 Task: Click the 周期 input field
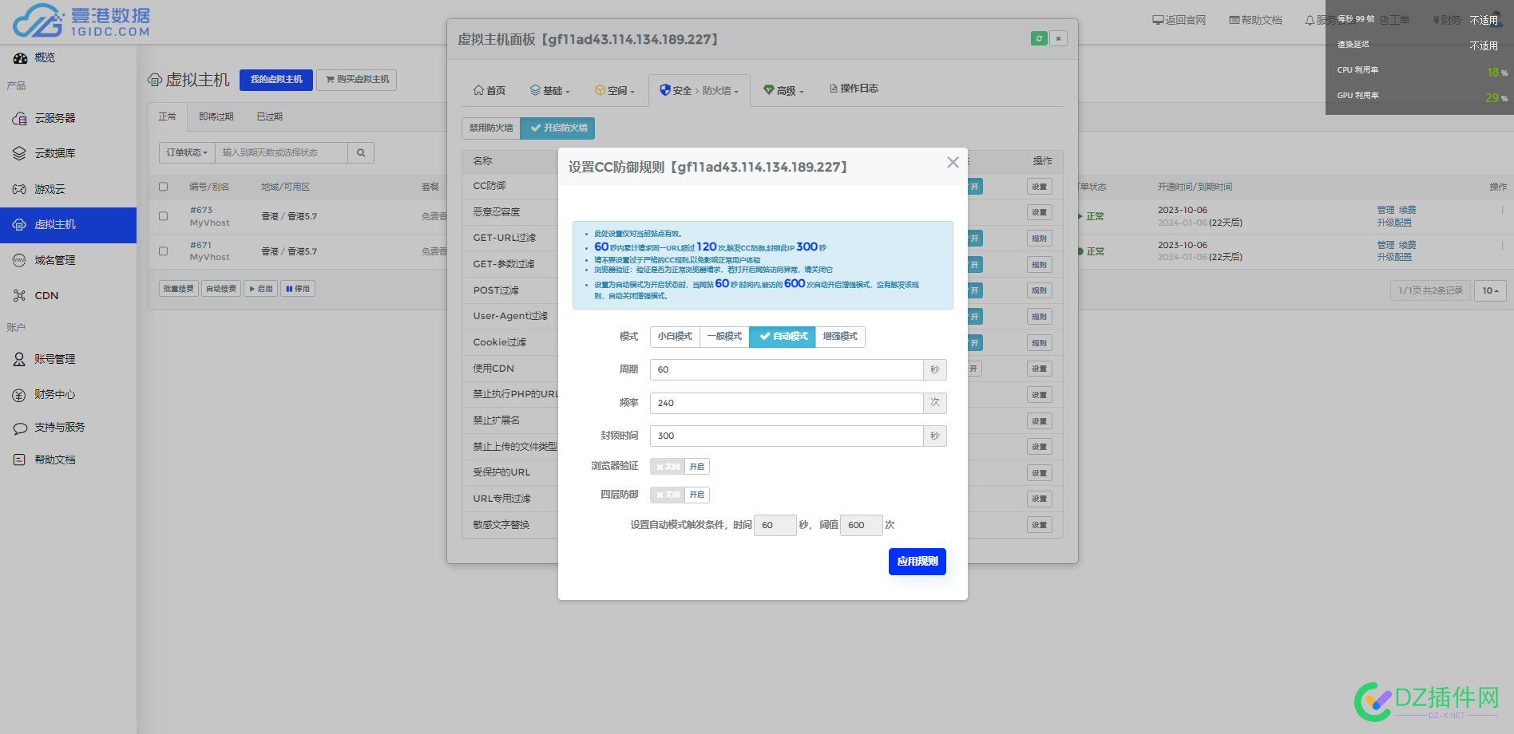(787, 370)
